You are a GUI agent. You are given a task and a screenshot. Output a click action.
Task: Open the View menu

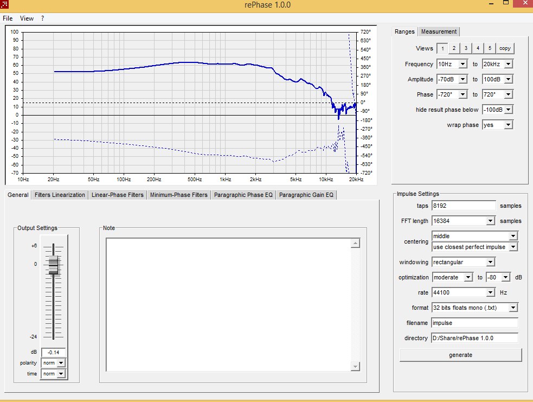pos(27,18)
